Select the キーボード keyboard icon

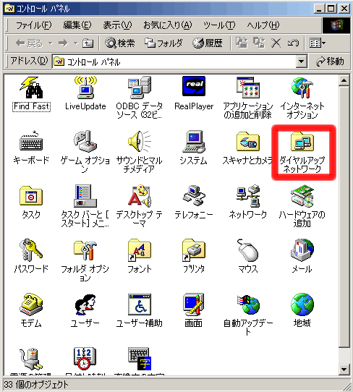coord(31,141)
